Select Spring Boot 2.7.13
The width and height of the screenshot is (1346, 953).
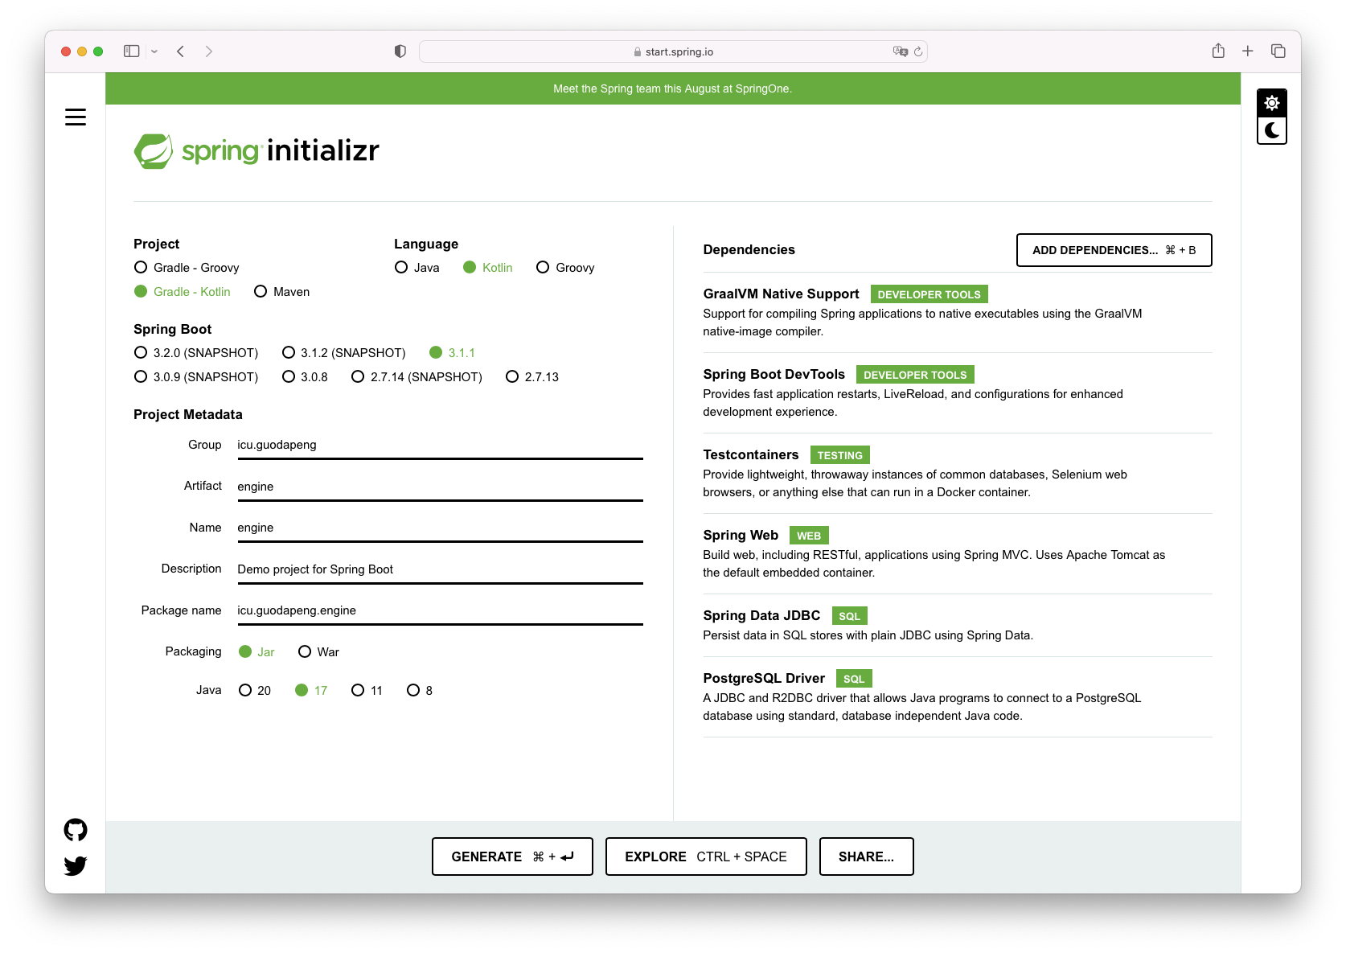point(531,377)
